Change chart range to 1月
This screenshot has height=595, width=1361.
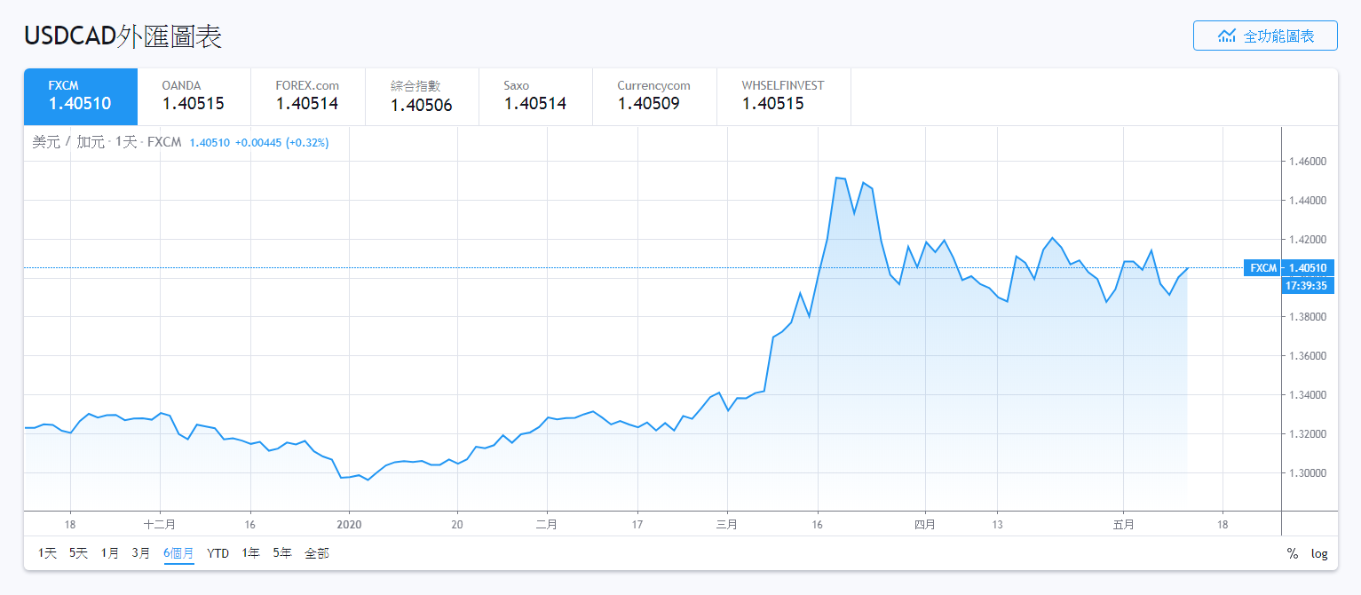109,553
